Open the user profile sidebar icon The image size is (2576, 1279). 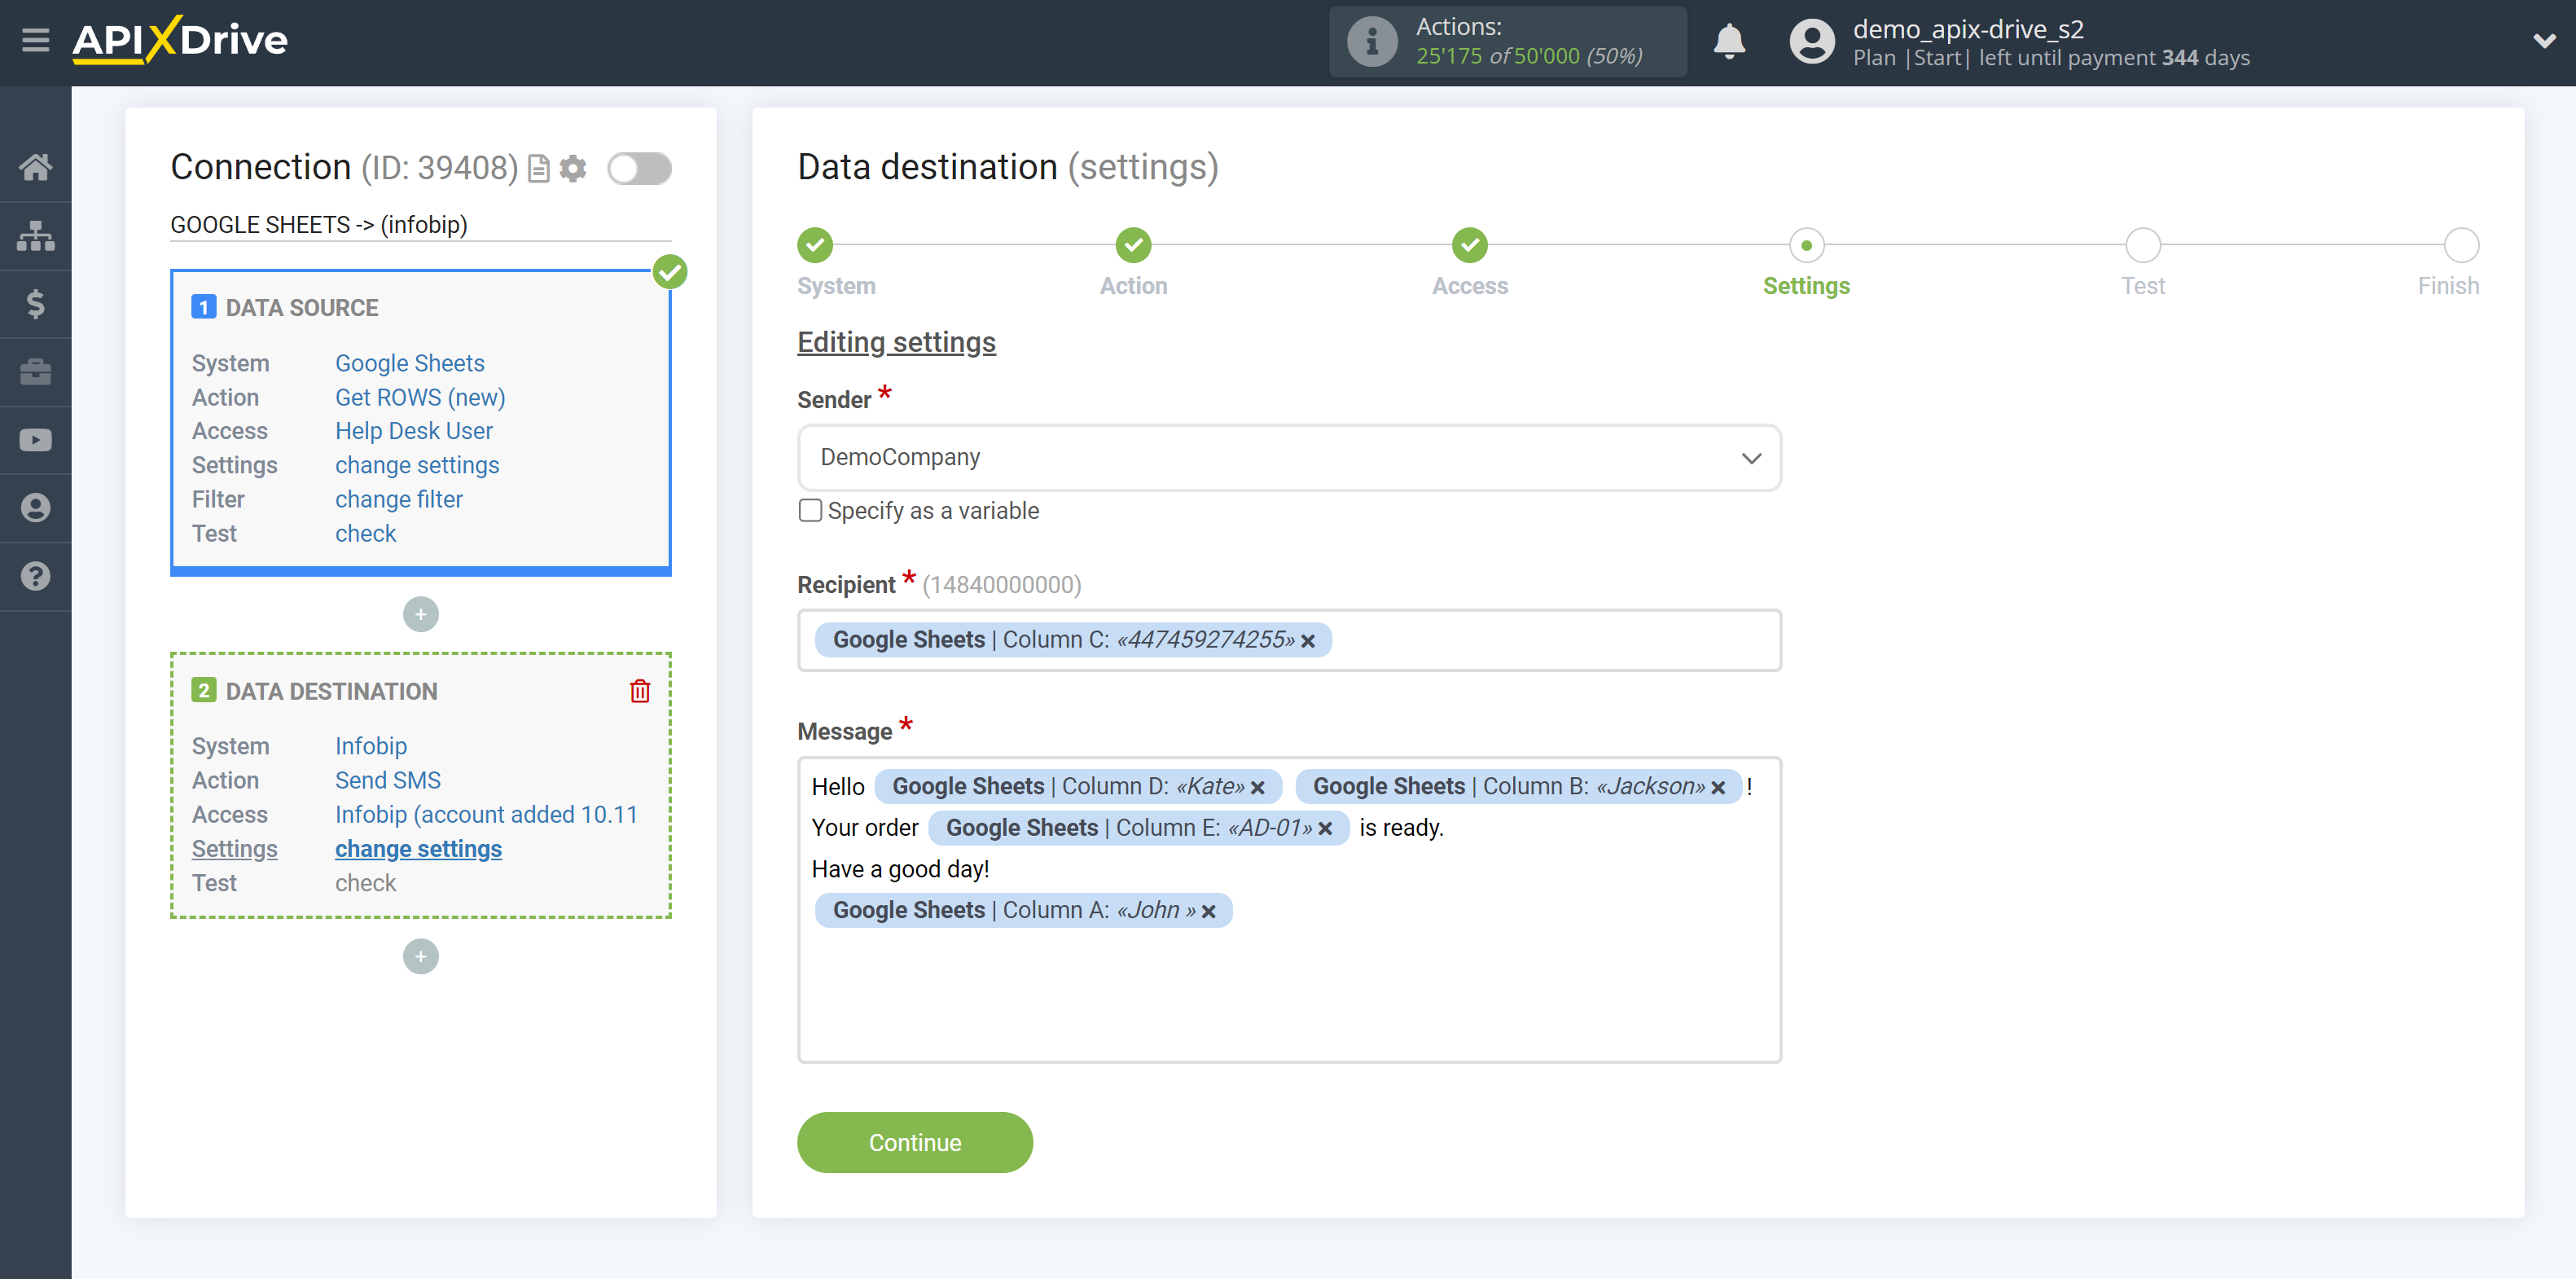[x=36, y=508]
